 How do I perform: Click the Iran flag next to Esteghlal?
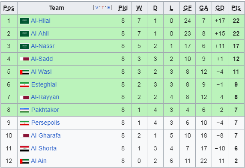pos(24,85)
